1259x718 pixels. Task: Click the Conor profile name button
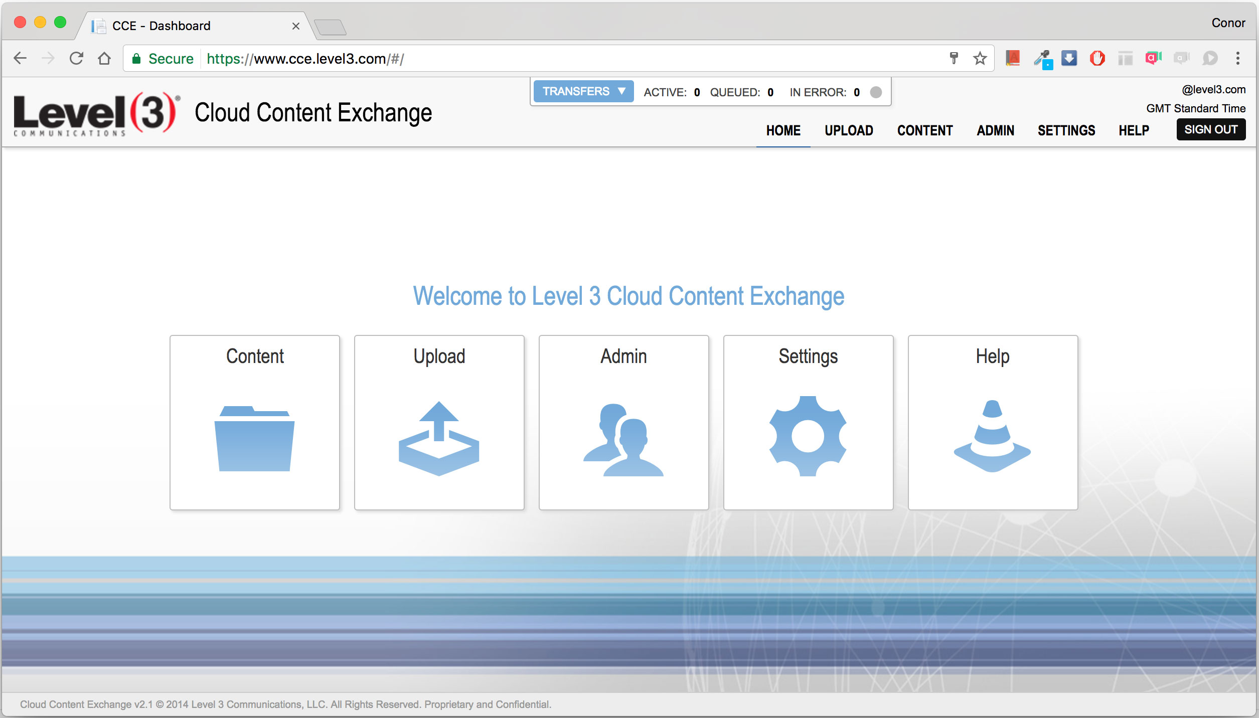[x=1228, y=23]
